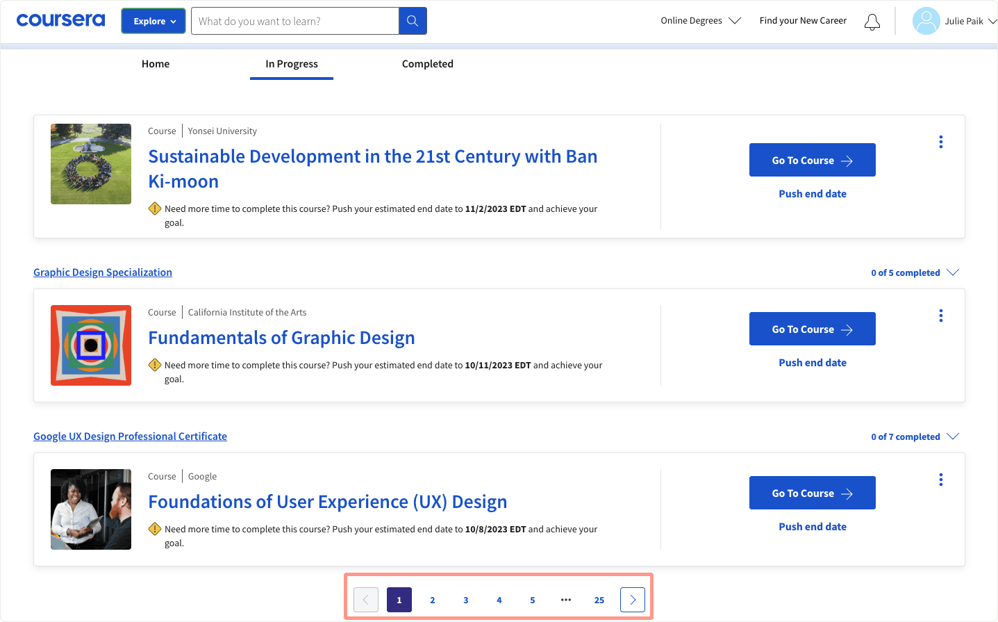Click the Google provider text
Image resolution: width=998 pixels, height=622 pixels.
coord(202,476)
